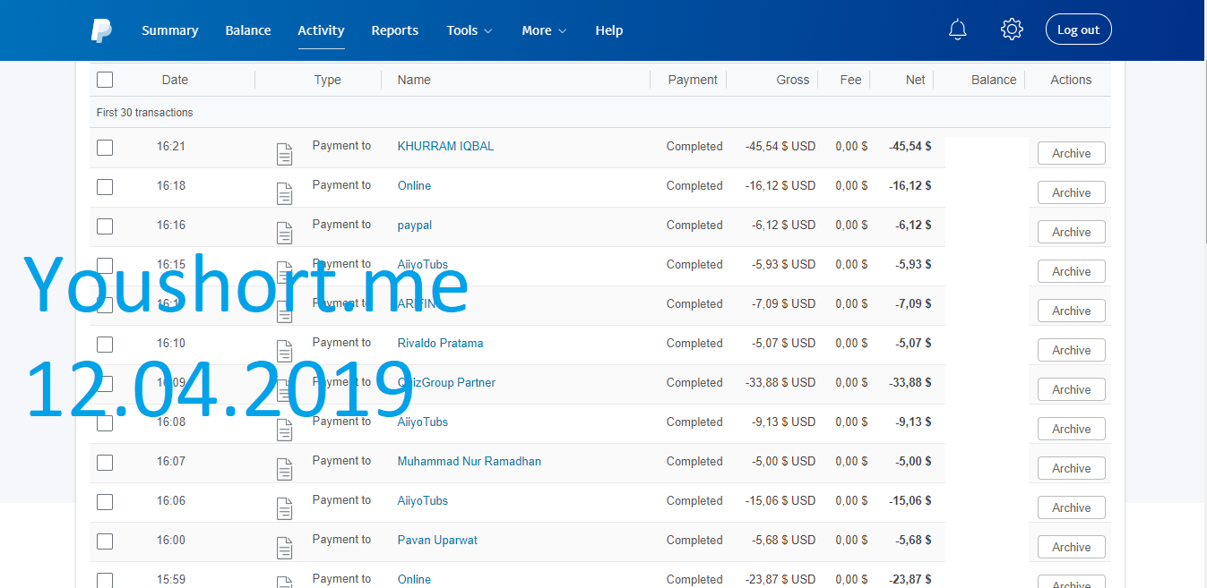Open document icon in paypal payment row

[284, 233]
